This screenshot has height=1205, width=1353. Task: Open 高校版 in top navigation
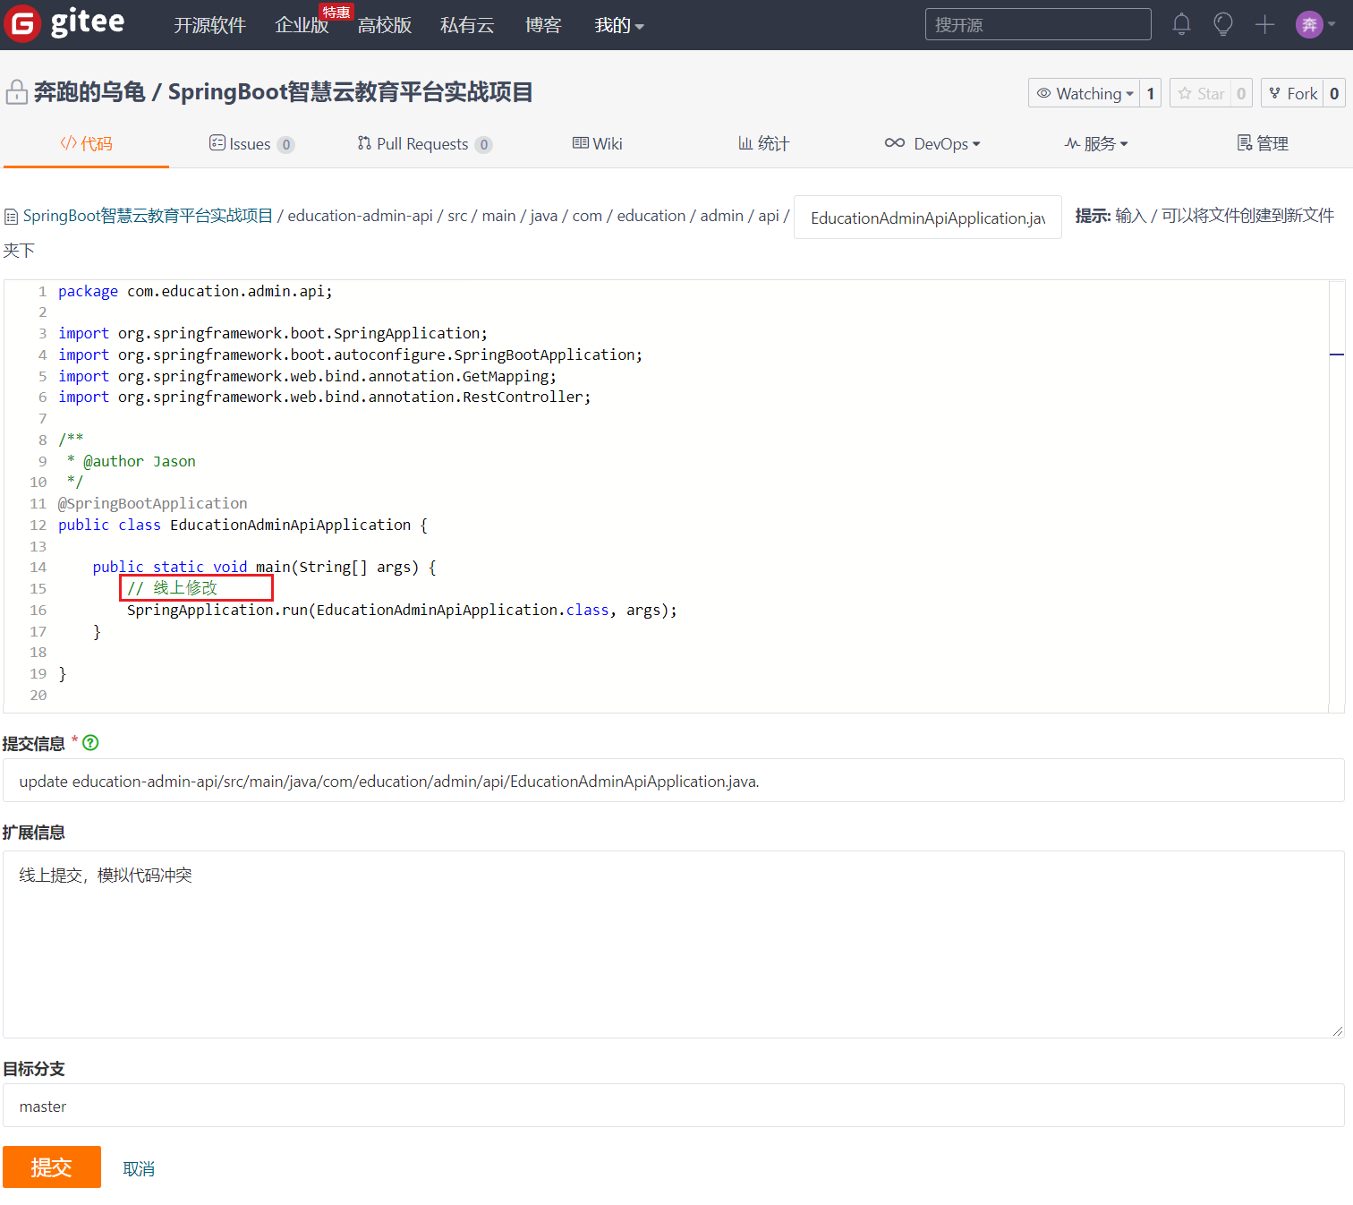click(x=385, y=25)
